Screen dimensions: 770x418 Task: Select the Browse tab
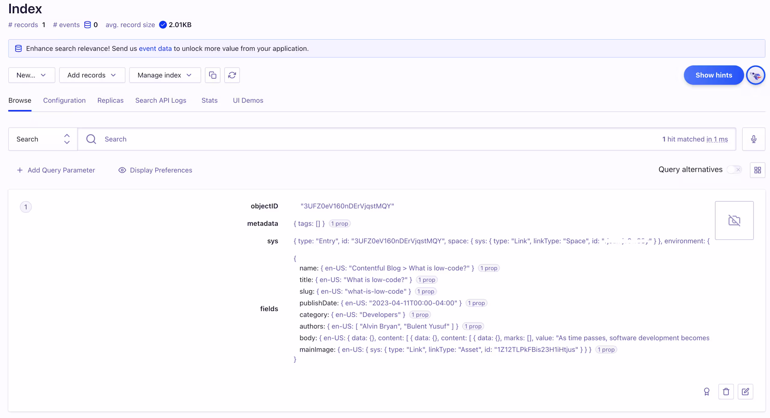pos(20,100)
